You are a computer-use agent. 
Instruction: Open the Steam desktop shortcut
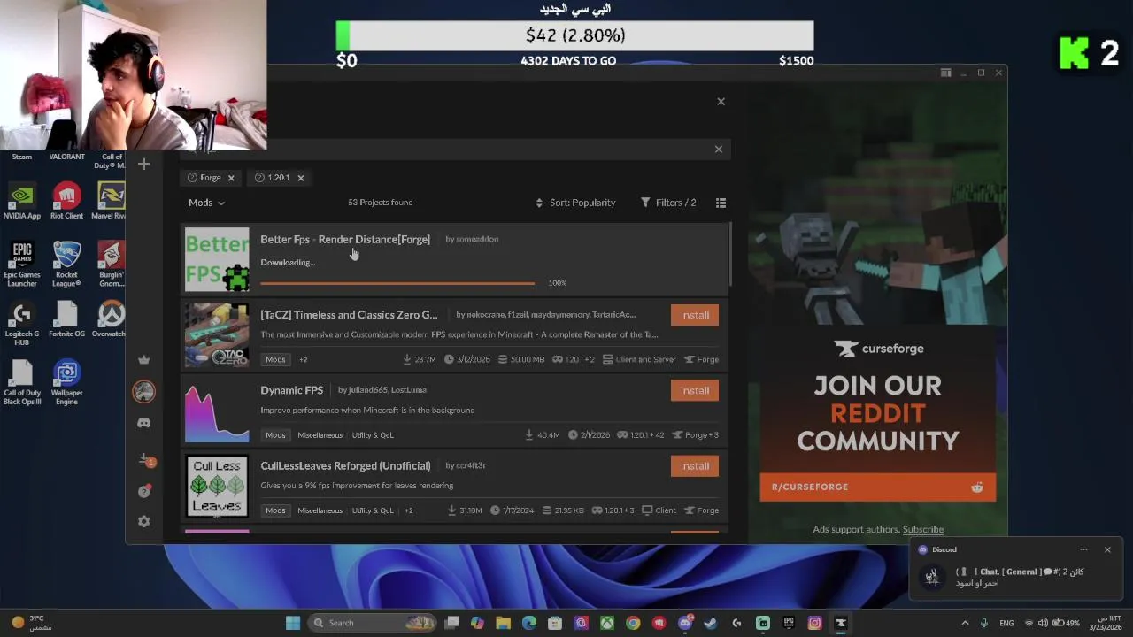click(21, 157)
